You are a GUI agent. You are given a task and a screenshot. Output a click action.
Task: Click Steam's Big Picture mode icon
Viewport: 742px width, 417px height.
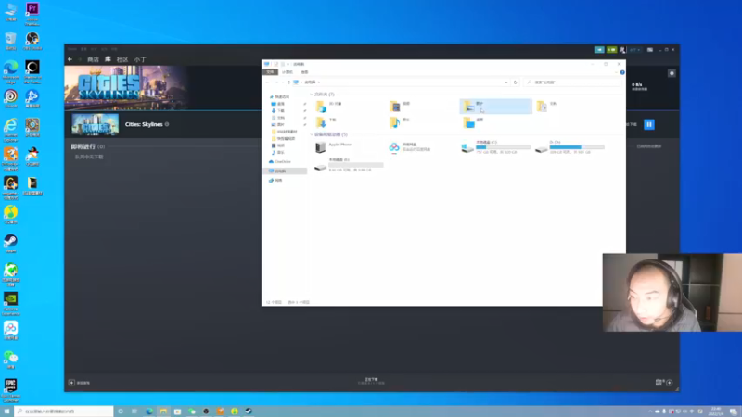(650, 50)
